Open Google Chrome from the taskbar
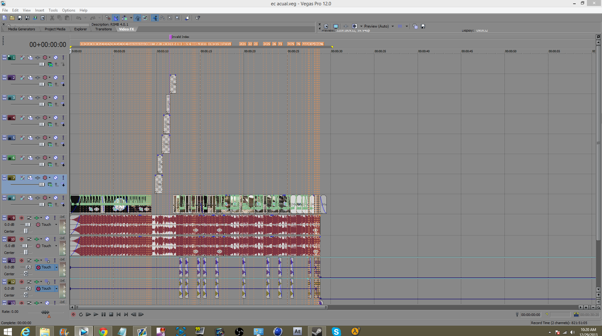This screenshot has width=602, height=336. (103, 331)
